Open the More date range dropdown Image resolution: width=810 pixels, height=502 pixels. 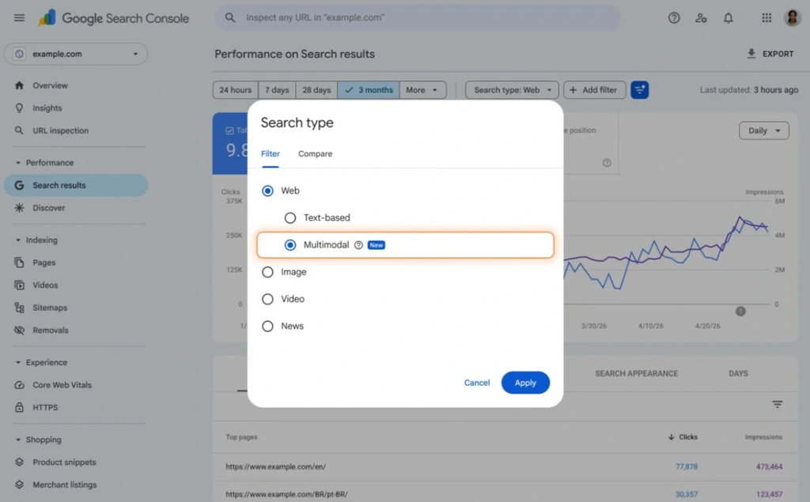tap(422, 90)
